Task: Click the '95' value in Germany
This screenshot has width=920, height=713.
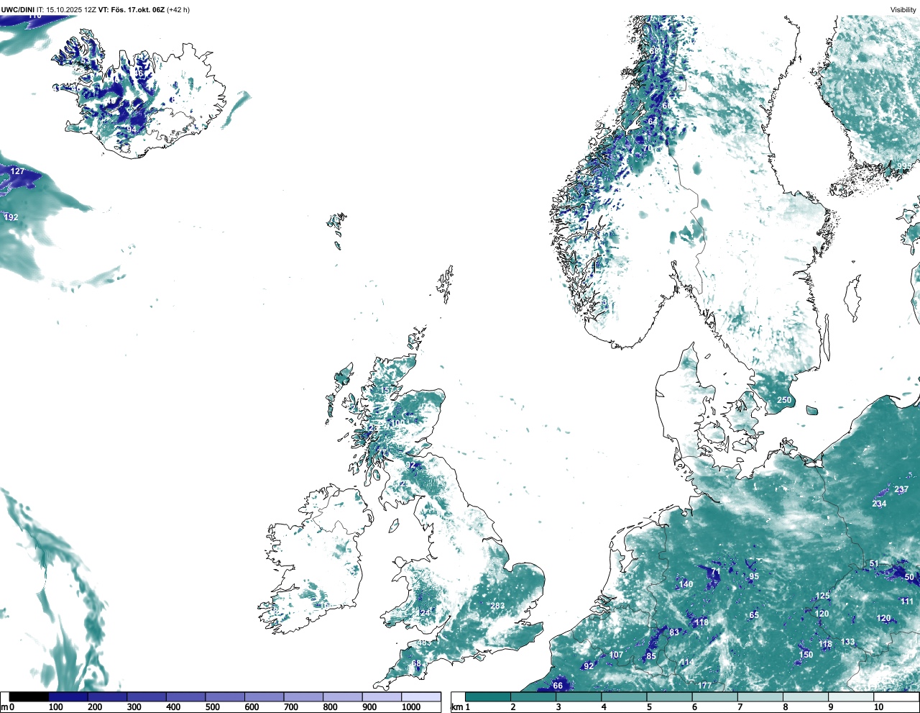Action: 754,577
